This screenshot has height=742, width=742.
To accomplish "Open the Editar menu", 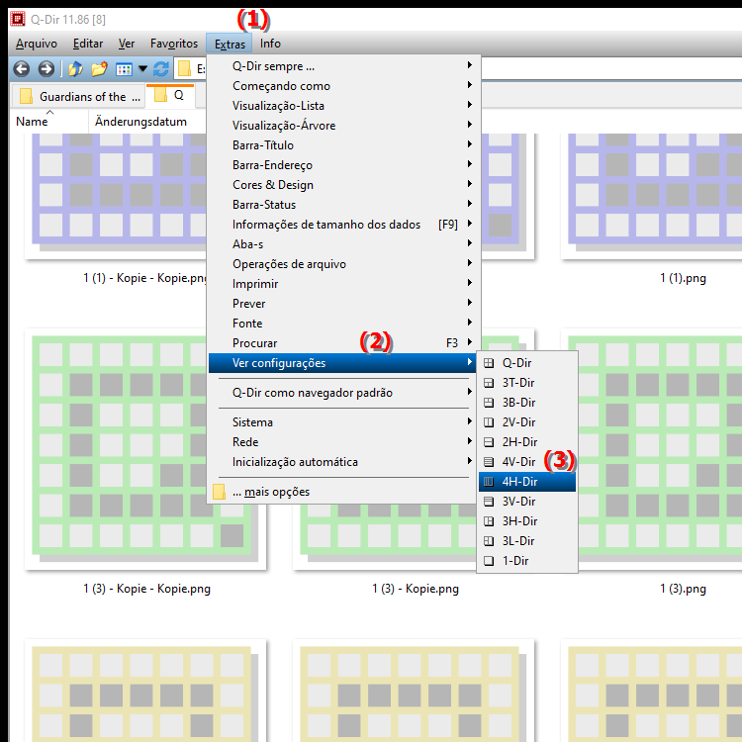I will click(88, 44).
